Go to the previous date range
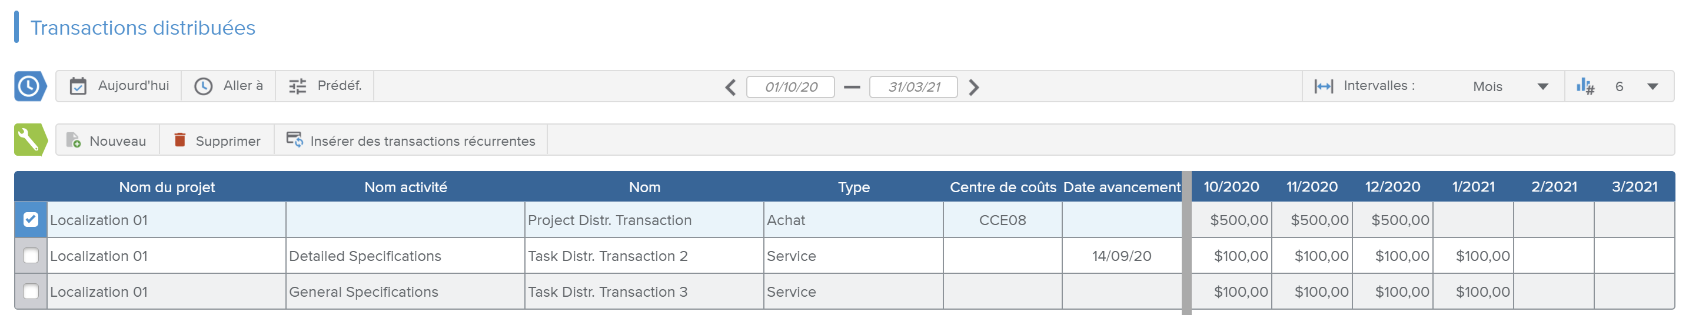The height and width of the screenshot is (315, 1689). [x=730, y=87]
